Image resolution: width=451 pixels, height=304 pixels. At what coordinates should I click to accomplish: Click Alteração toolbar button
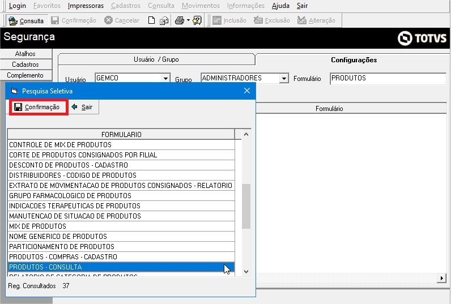pyautogui.click(x=316, y=20)
